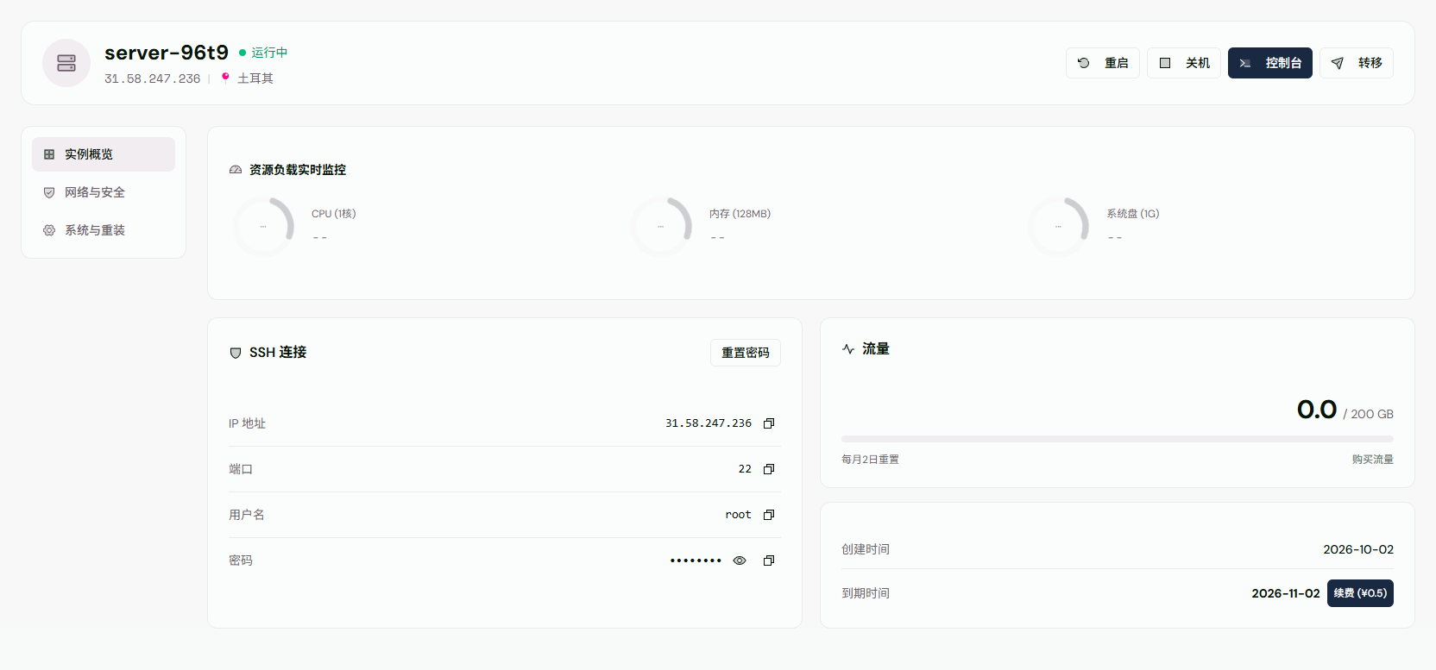Click the 资源负载实时监控 heading
Screen dimensions: 1436x670
(298, 170)
